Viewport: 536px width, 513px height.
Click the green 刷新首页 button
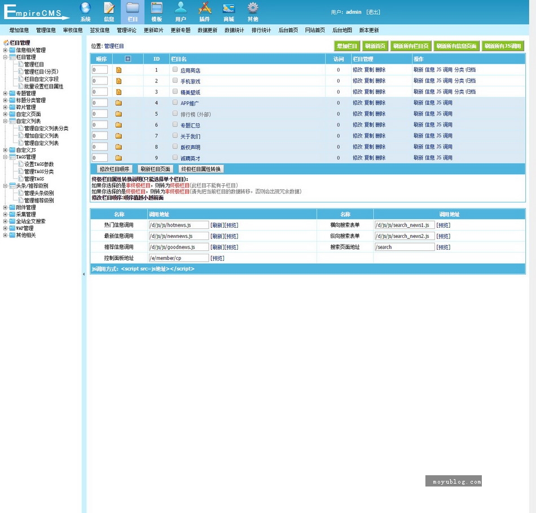pos(375,46)
